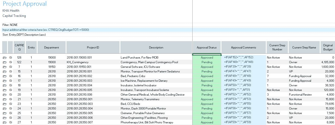Click the Capital Tracking subtitle
This screenshot has width=335, height=125.
click(x=14, y=16)
